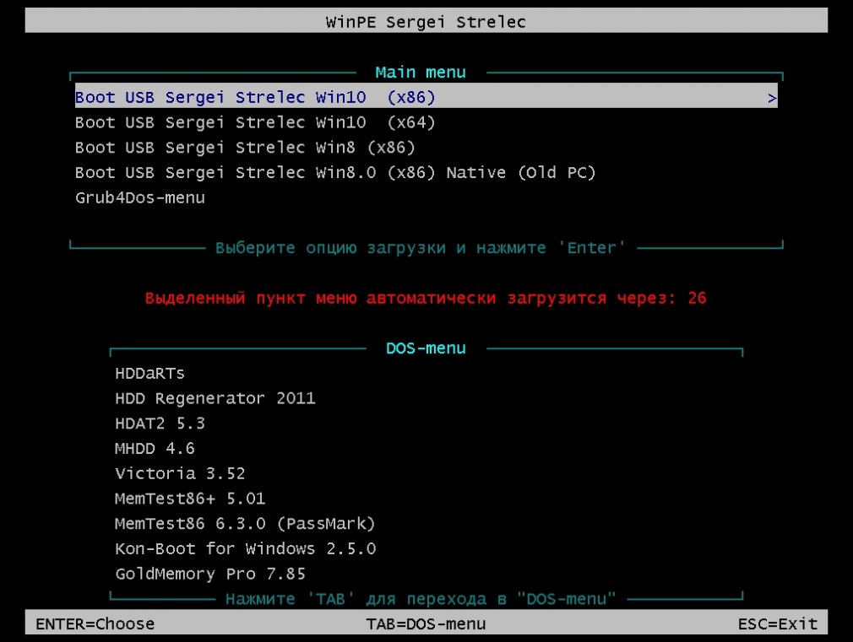Viewport: 853px width, 642px height.
Task: Click the arrow on the highlighted Win10 x86 row
Action: (771, 98)
